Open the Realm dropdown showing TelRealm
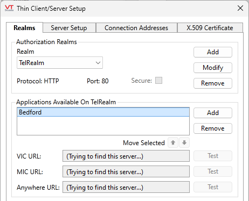Screen dimensions: 249x201 tap(60, 63)
